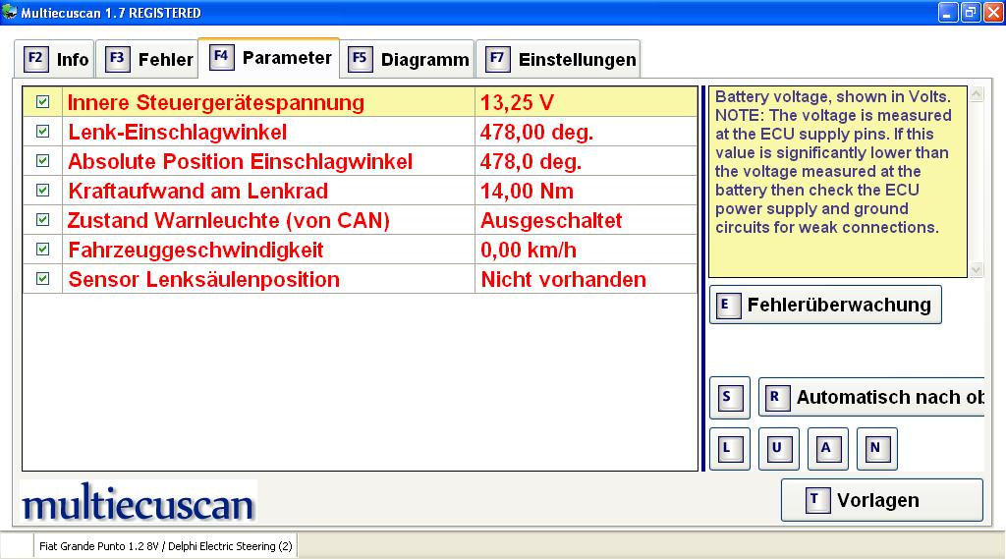Image resolution: width=1006 pixels, height=559 pixels.
Task: Click the N shortcut button
Action: coord(876,449)
